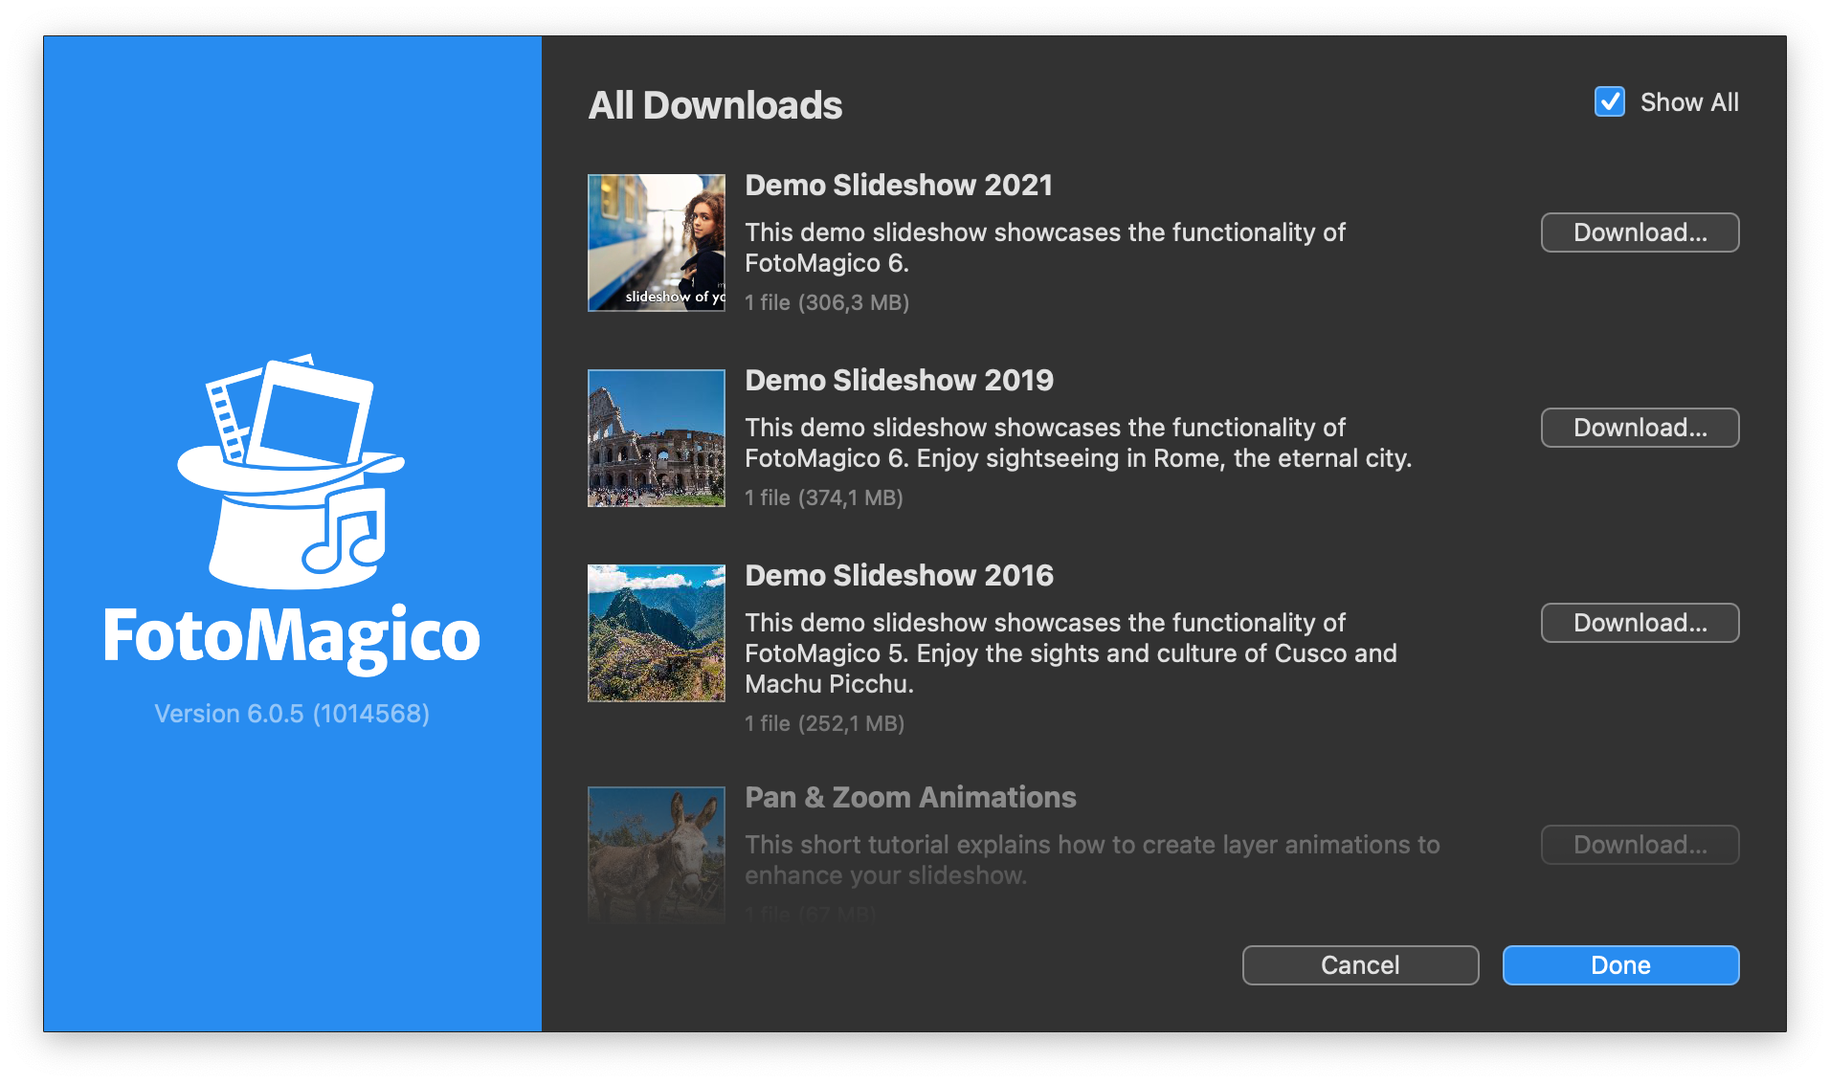Click the Version 6.0.5 text
Screen dimensions: 1830x1083
point(292,713)
